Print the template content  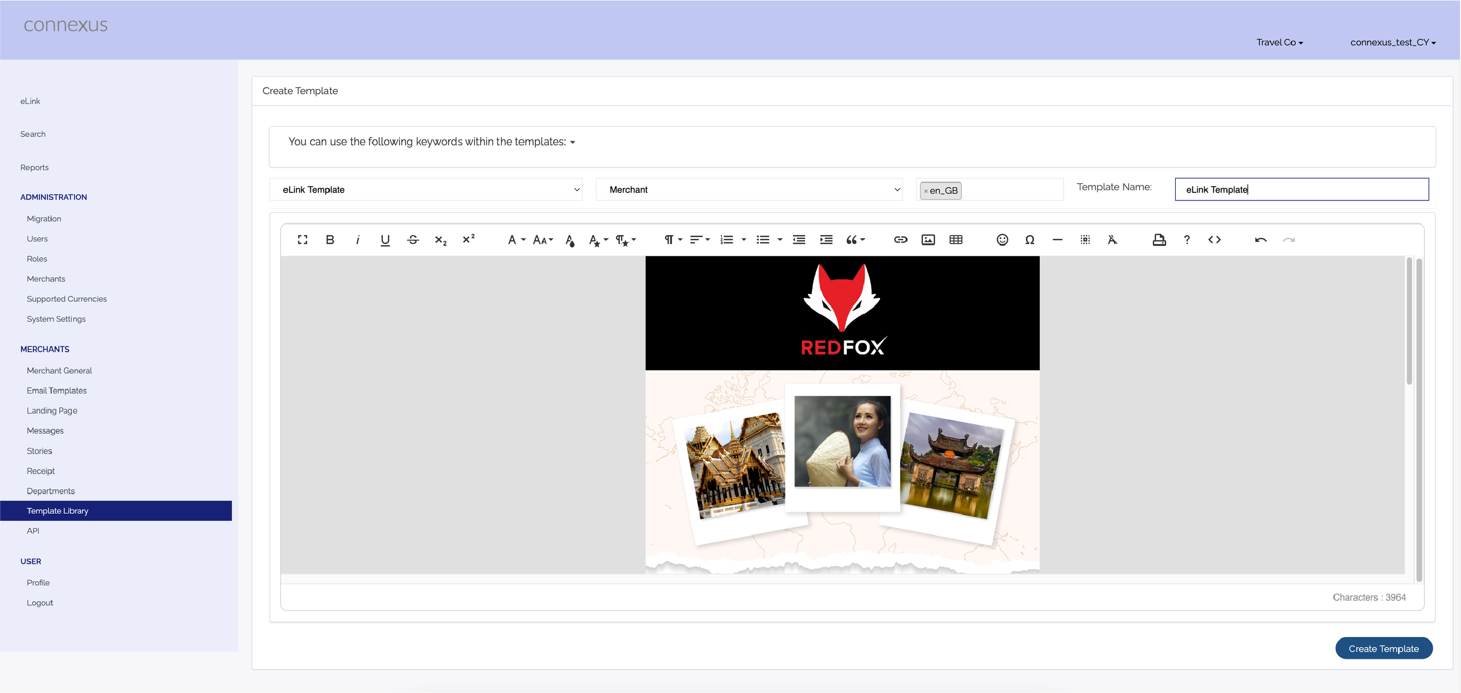1159,240
